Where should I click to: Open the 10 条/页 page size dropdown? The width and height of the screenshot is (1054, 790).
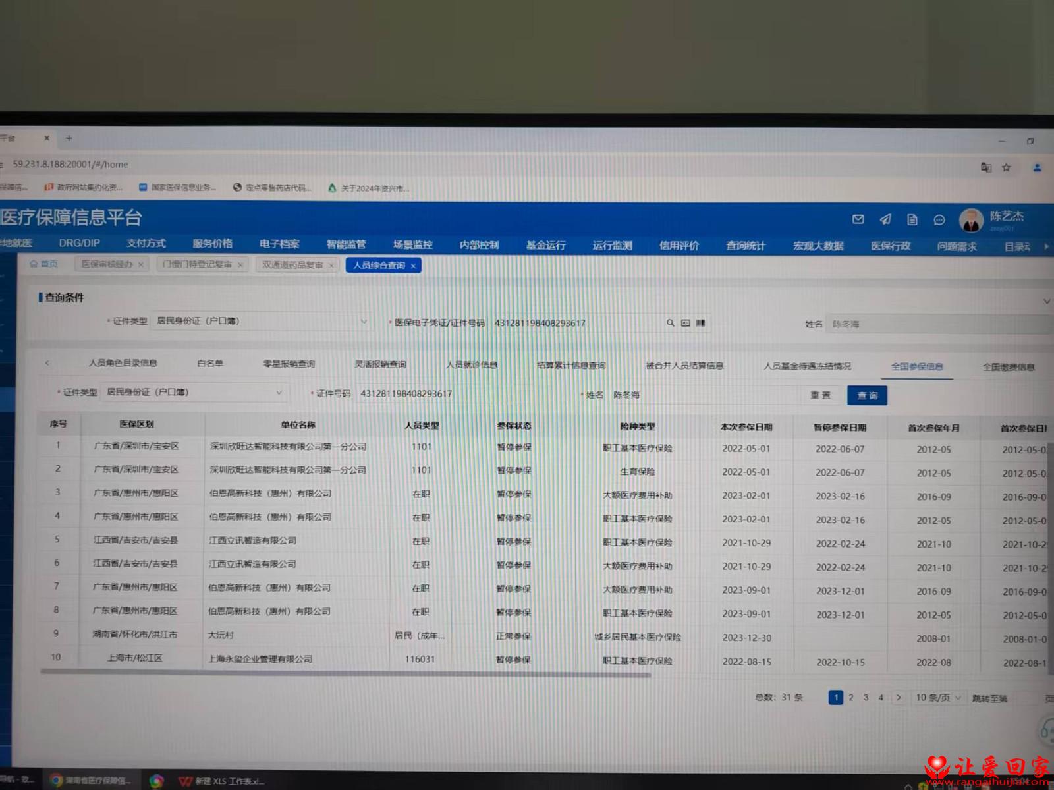(938, 697)
